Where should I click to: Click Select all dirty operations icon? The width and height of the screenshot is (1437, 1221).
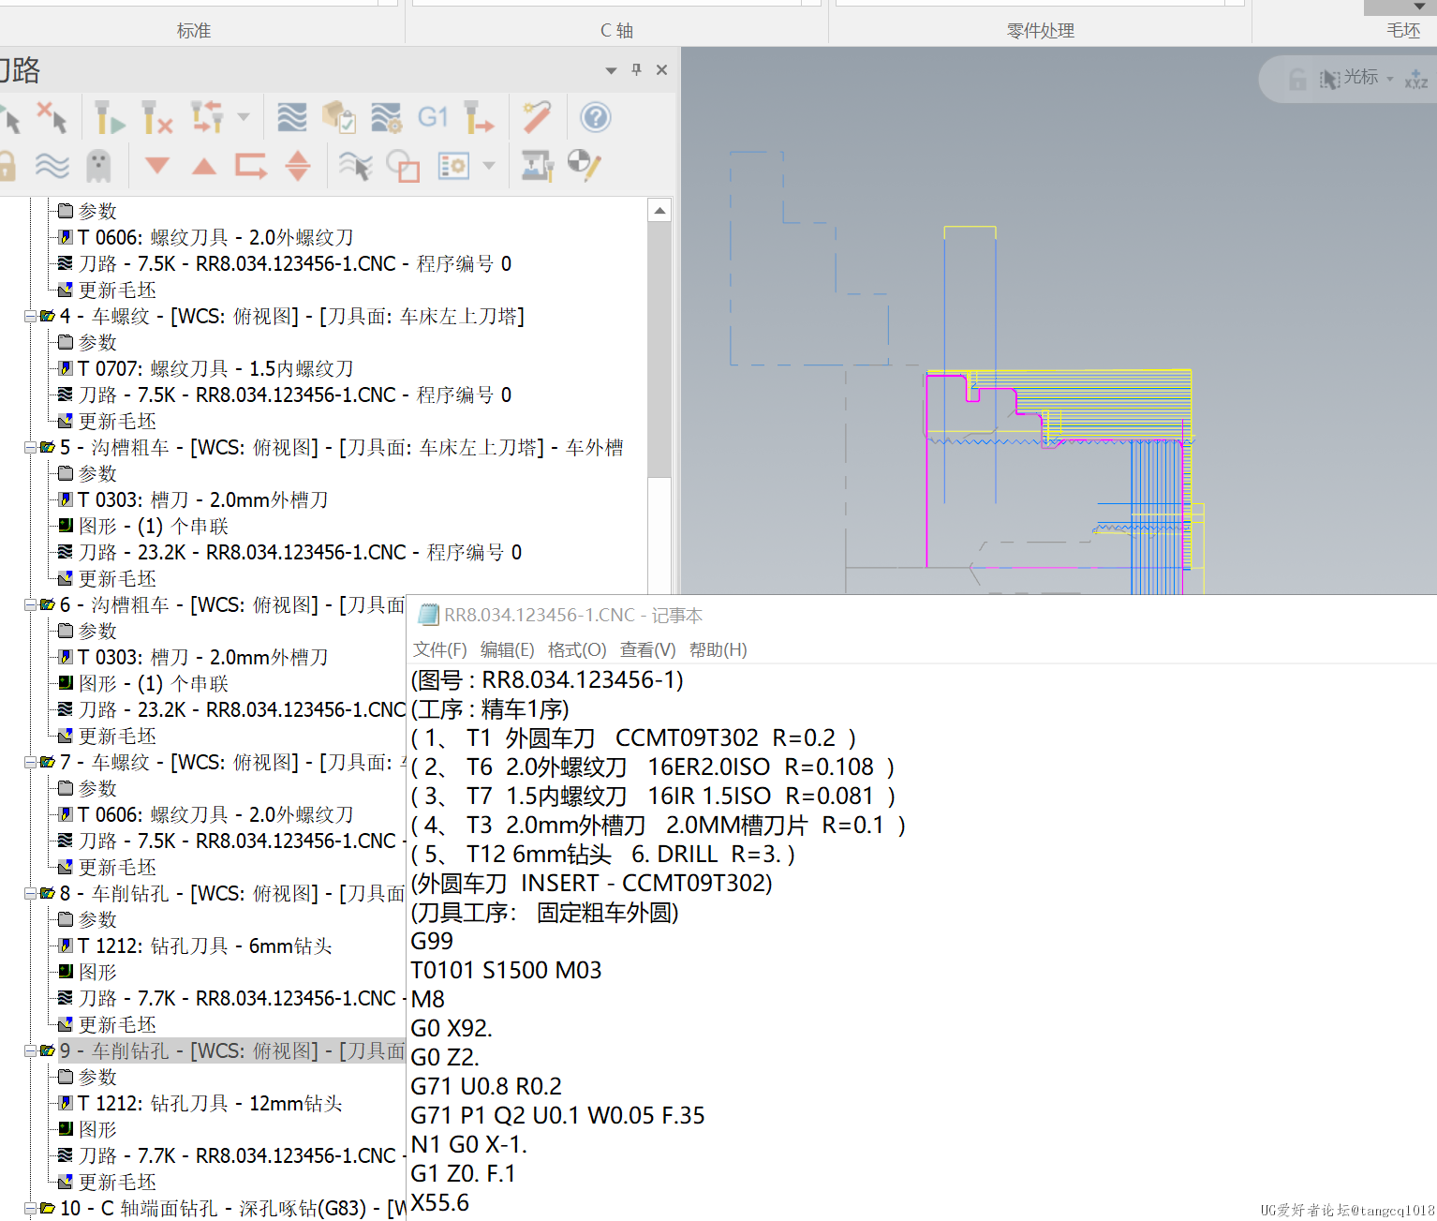click(x=52, y=118)
